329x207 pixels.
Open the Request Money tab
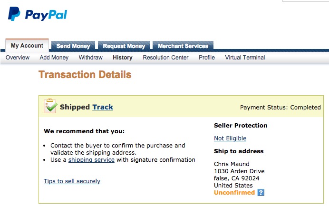[124, 46]
